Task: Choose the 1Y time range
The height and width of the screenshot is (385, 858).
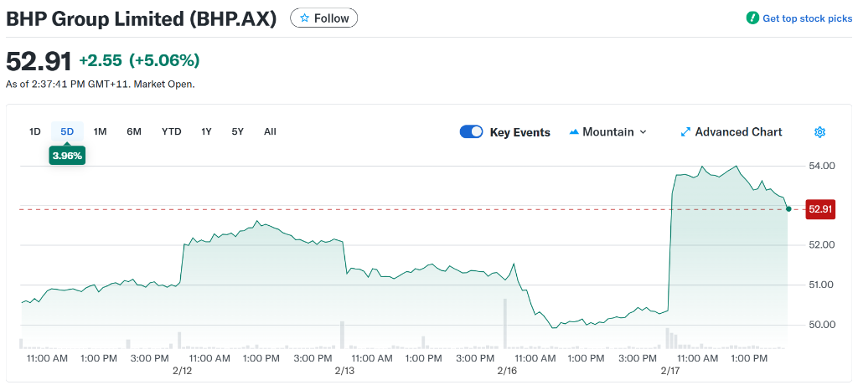Action: pyautogui.click(x=206, y=131)
